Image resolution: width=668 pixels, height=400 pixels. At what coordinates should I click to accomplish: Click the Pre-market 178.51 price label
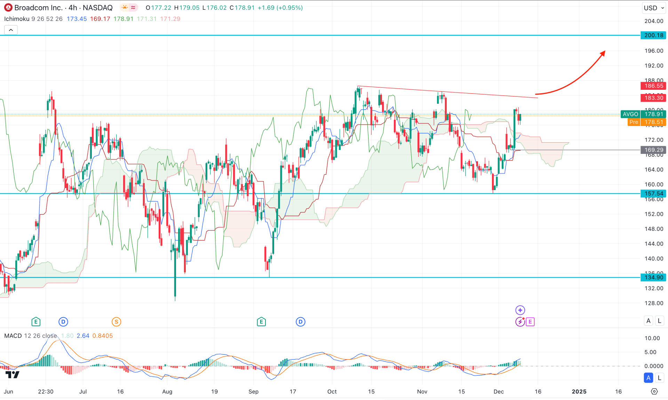coord(647,122)
